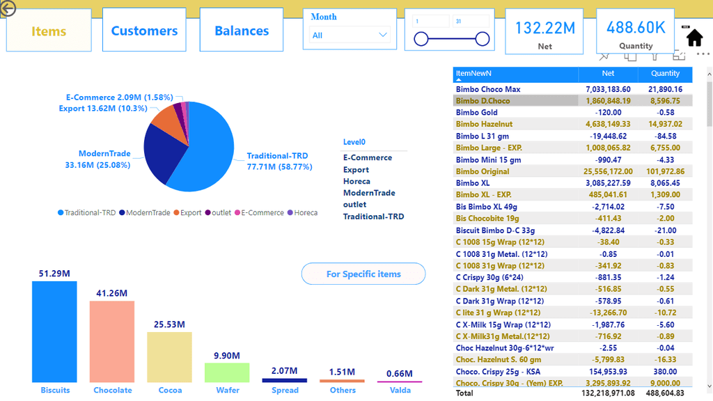Select E-Commerce in the Level0 slicer

tap(367, 158)
